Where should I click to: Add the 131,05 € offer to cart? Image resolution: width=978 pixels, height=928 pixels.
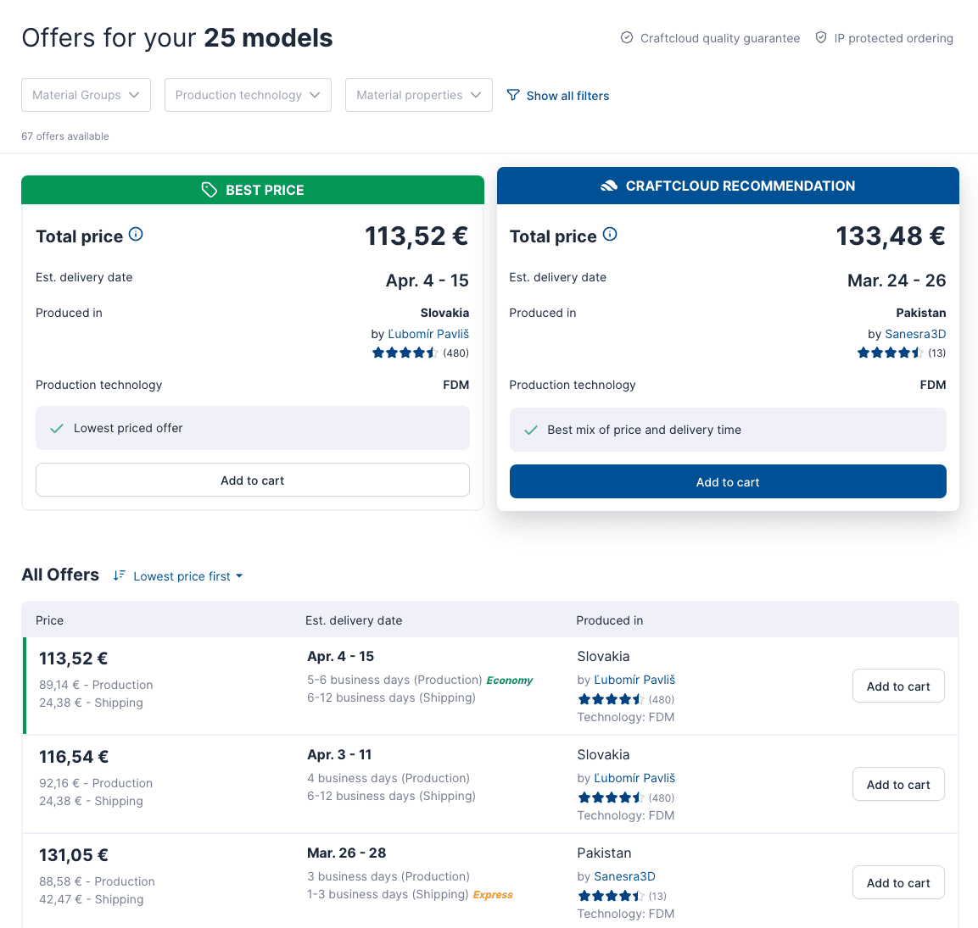pos(898,883)
